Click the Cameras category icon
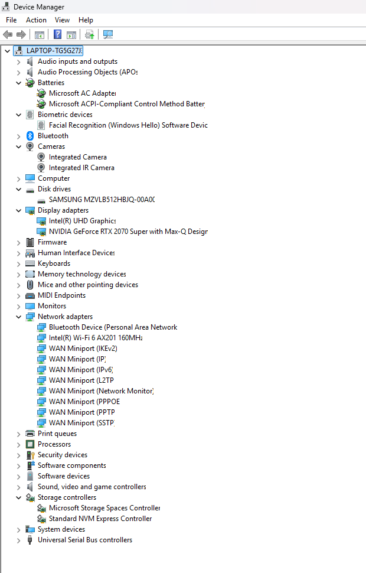Image resolution: width=366 pixels, height=573 pixels. tap(30, 146)
